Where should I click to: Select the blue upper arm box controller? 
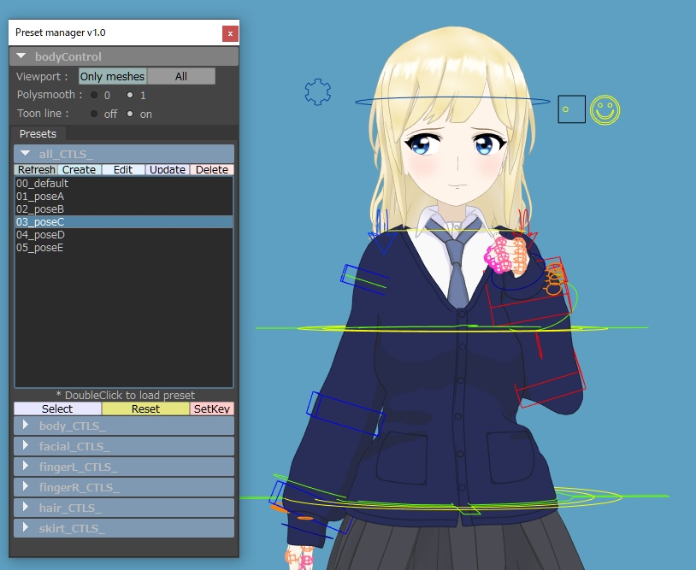pyautogui.click(x=364, y=279)
